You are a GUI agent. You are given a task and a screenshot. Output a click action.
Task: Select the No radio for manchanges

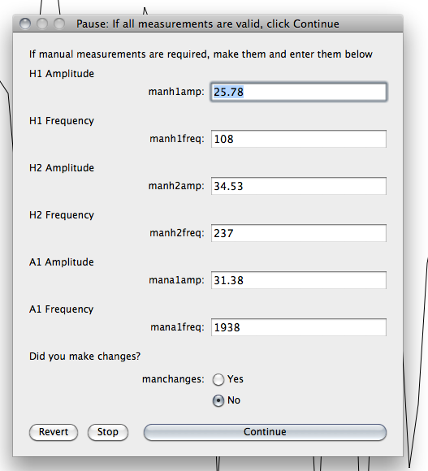point(218,400)
